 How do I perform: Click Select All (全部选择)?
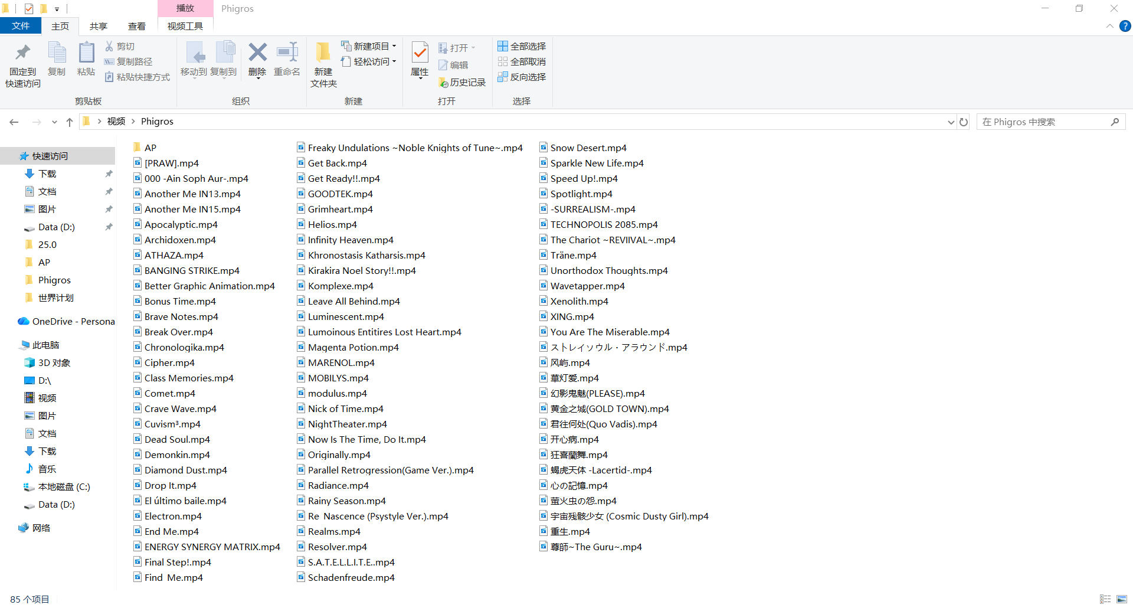(x=522, y=46)
